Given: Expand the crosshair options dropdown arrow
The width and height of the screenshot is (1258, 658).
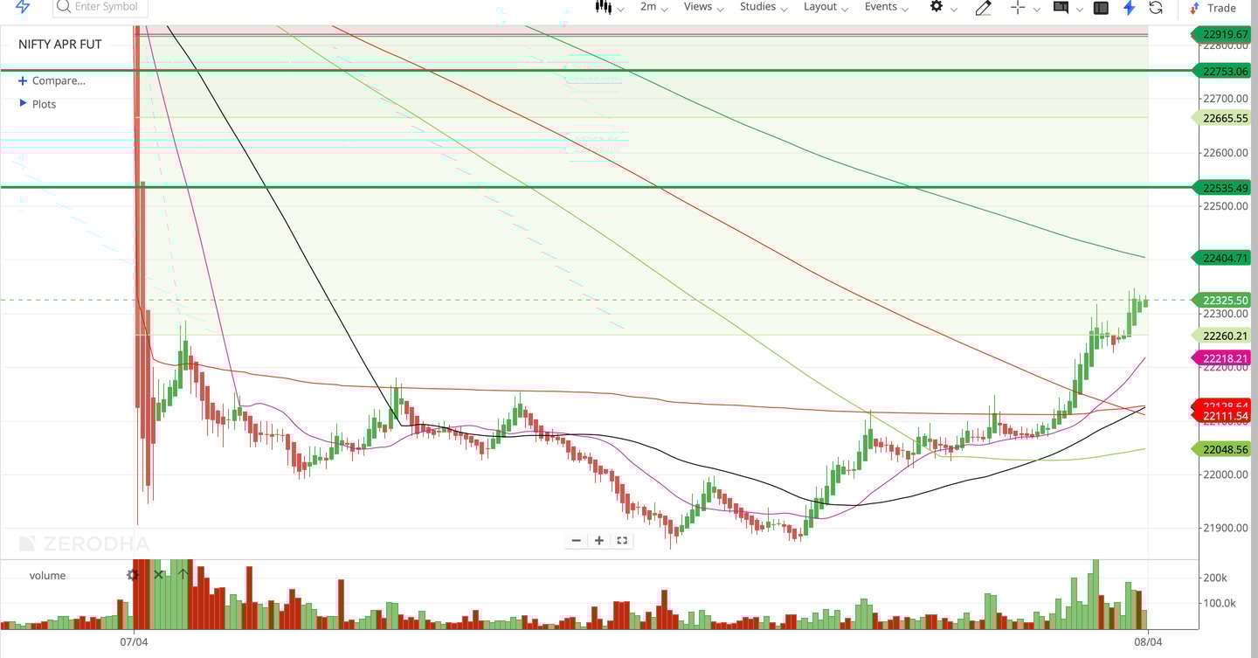Looking at the screenshot, I should point(1037,10).
